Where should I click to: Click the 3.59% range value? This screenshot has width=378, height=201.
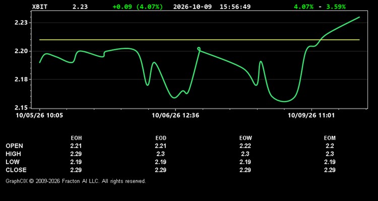pyautogui.click(x=336, y=7)
